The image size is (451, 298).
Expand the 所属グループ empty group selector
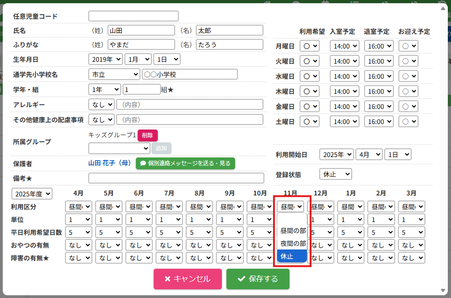tap(119, 148)
